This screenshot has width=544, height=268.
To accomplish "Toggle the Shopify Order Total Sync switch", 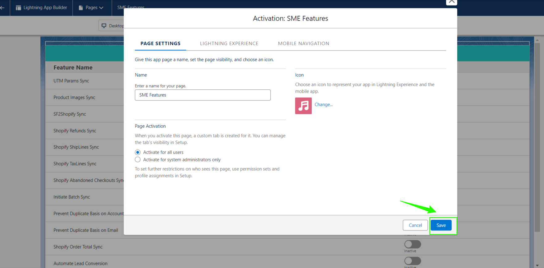I will [x=412, y=244].
